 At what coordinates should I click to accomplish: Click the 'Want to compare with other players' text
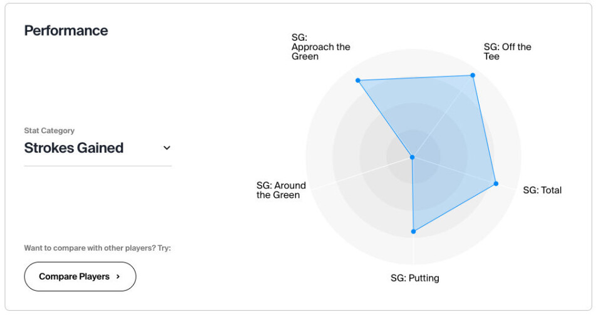pos(97,248)
